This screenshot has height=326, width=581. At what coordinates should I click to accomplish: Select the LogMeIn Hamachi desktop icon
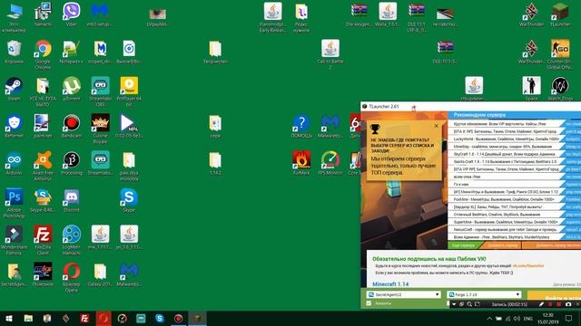click(x=71, y=239)
